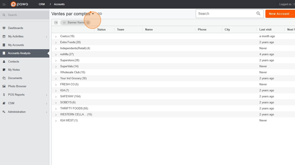Screen dimensions: 295x165
Task: Expand the Costco (19) group
Action: pos(56,36)
